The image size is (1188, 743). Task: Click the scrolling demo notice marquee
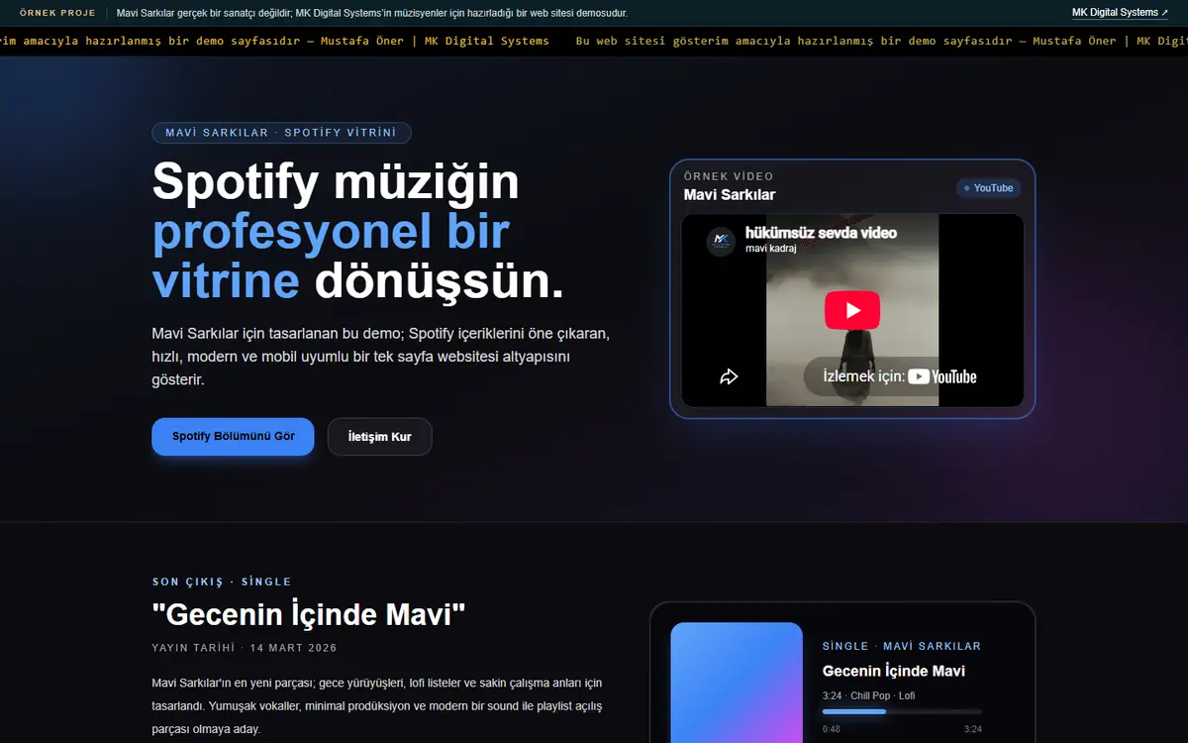point(594,41)
